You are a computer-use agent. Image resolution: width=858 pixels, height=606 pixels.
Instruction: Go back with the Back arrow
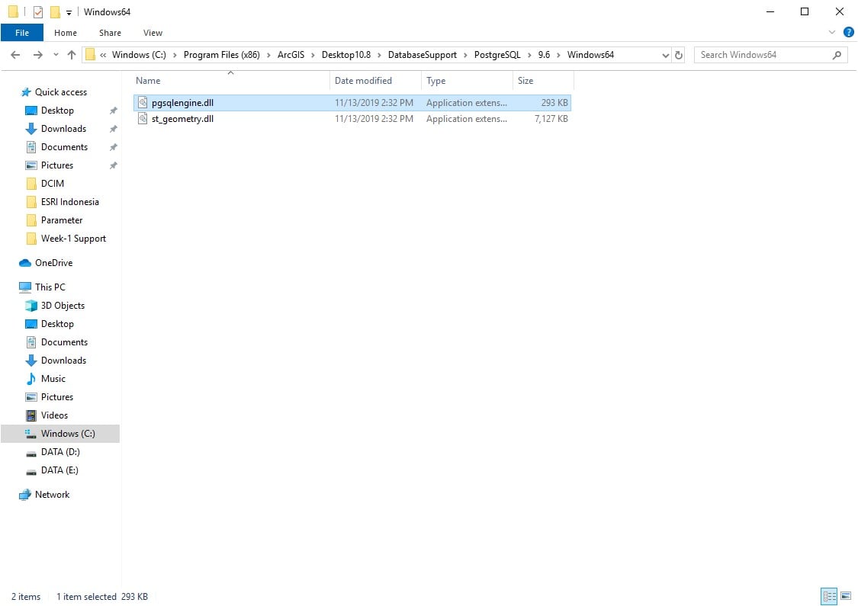tap(15, 55)
